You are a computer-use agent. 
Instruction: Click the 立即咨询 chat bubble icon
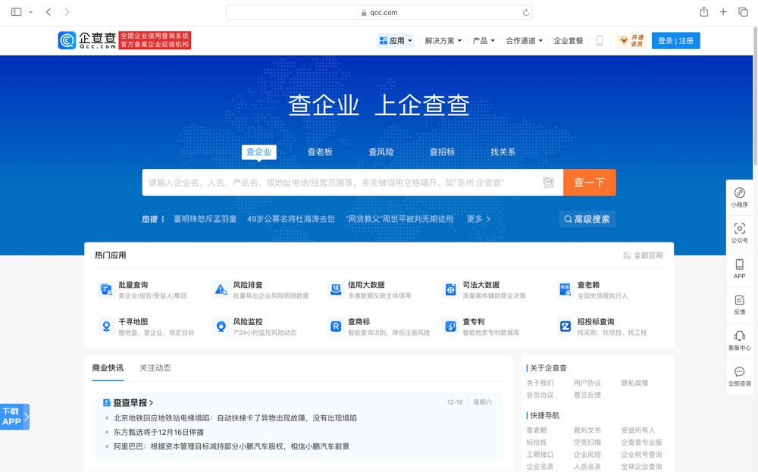[739, 372]
